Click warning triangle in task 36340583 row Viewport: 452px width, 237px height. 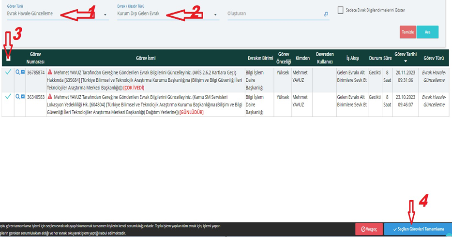tap(50, 96)
